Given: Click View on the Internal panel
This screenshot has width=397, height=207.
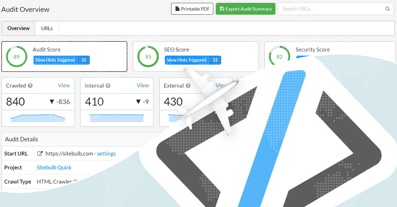Looking at the screenshot, I should 143,85.
